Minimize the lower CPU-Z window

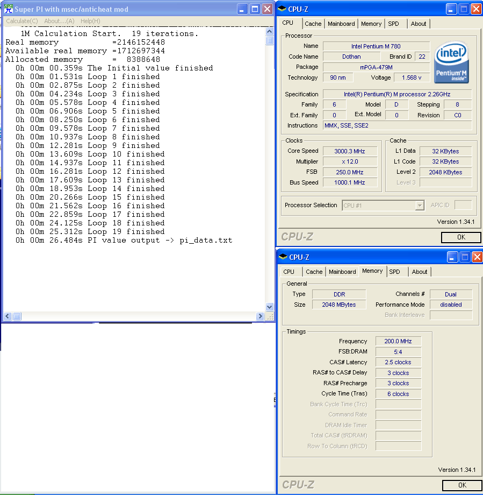click(452, 257)
